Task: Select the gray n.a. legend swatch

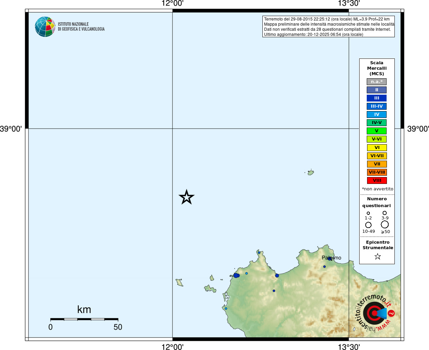Action: 377,82
